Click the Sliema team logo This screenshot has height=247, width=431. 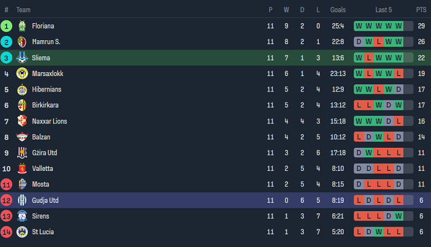point(22,58)
